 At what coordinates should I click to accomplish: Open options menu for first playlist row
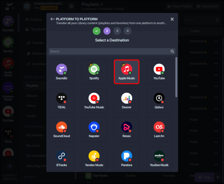point(216,41)
